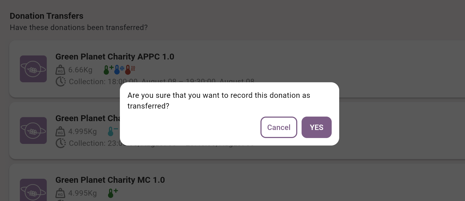The height and width of the screenshot is (201, 465).
Task: Confirm the transfer by clicking YES
Action: tap(316, 127)
